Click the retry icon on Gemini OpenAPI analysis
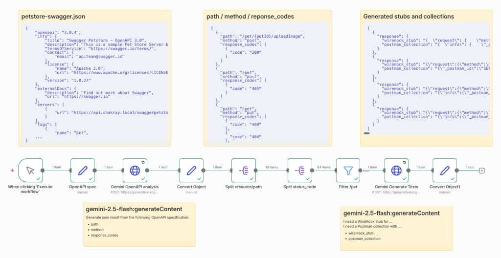The height and width of the screenshot is (258, 501). (143, 161)
